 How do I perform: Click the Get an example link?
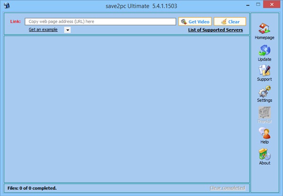[43, 30]
